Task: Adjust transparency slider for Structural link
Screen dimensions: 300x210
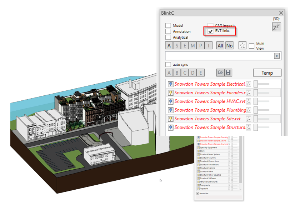Action: 261,127
